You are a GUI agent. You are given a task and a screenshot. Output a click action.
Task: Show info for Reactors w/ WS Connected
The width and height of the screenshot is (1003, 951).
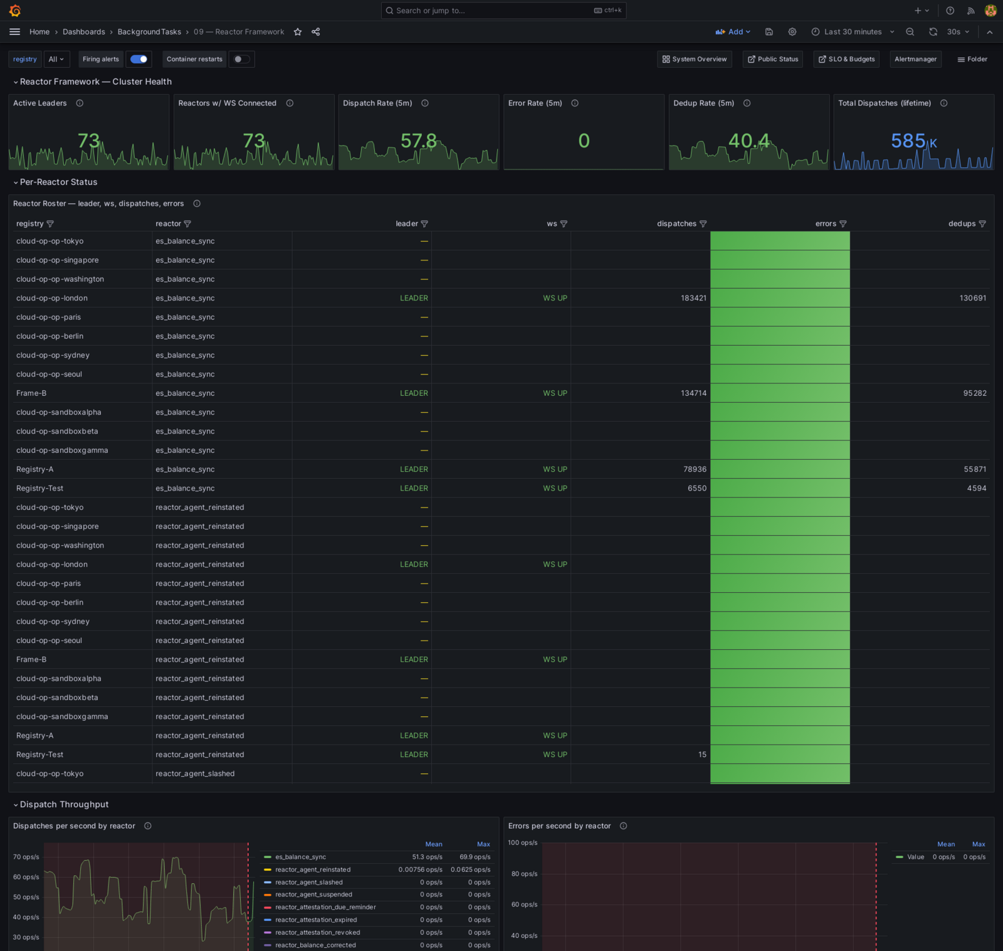coord(290,104)
